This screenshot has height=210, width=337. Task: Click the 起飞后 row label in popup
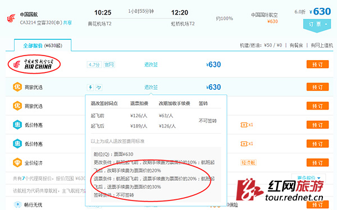tap(97, 126)
